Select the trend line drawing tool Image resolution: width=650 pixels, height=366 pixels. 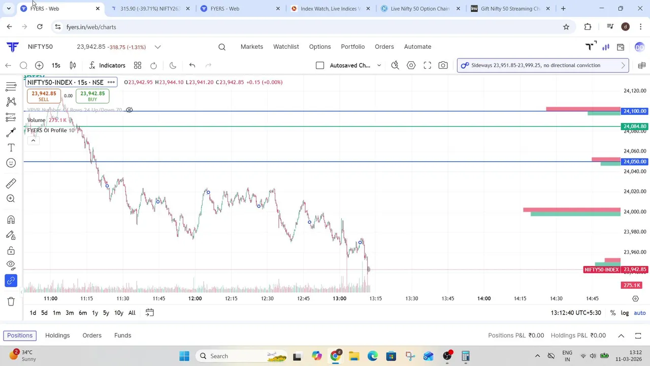click(11, 86)
